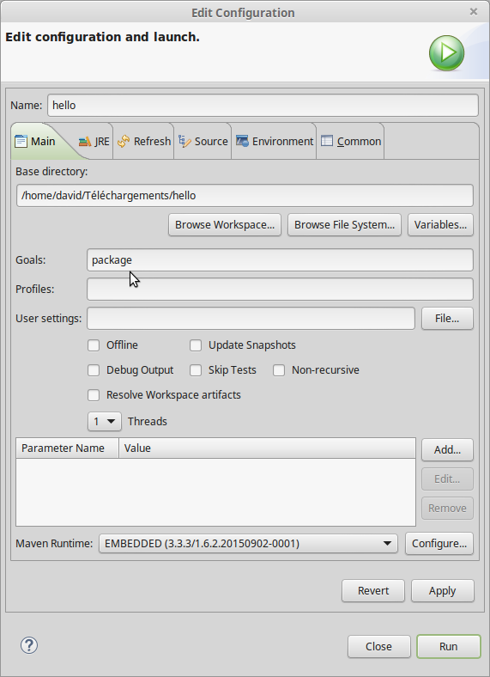Click the Base directory text field
The width and height of the screenshot is (490, 677).
pos(245,196)
